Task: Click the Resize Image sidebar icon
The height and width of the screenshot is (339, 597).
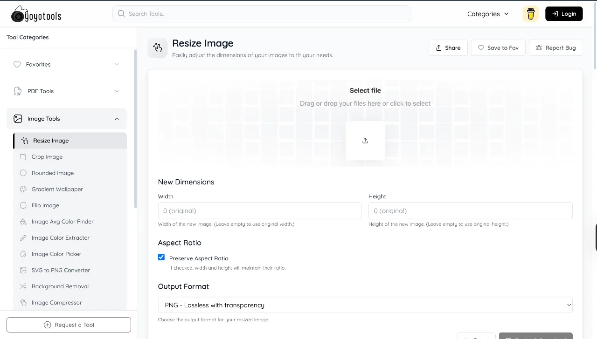Action: 25,141
